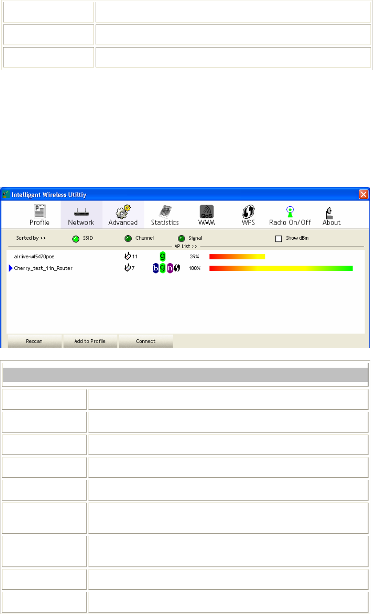Click the purple n icon for Cherry_test_11n_Router
Viewport: 373px width, 614px height.
click(x=170, y=268)
